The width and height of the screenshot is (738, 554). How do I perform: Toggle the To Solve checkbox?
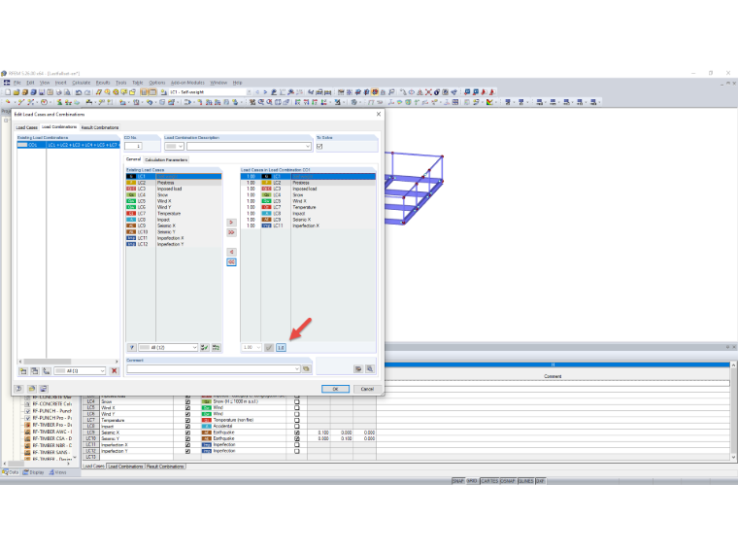click(x=319, y=147)
